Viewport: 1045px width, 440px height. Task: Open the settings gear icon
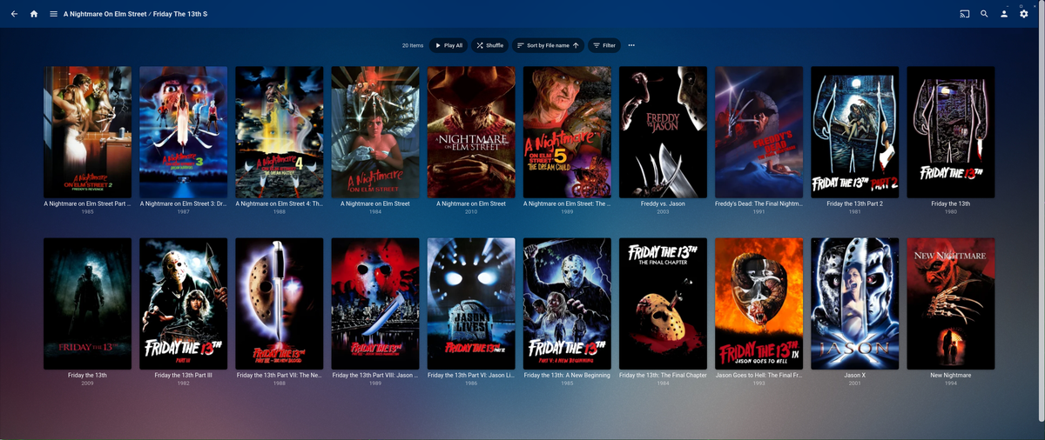[1024, 14]
